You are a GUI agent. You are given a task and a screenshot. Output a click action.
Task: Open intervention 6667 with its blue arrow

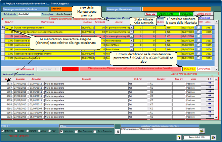pos(210,87)
